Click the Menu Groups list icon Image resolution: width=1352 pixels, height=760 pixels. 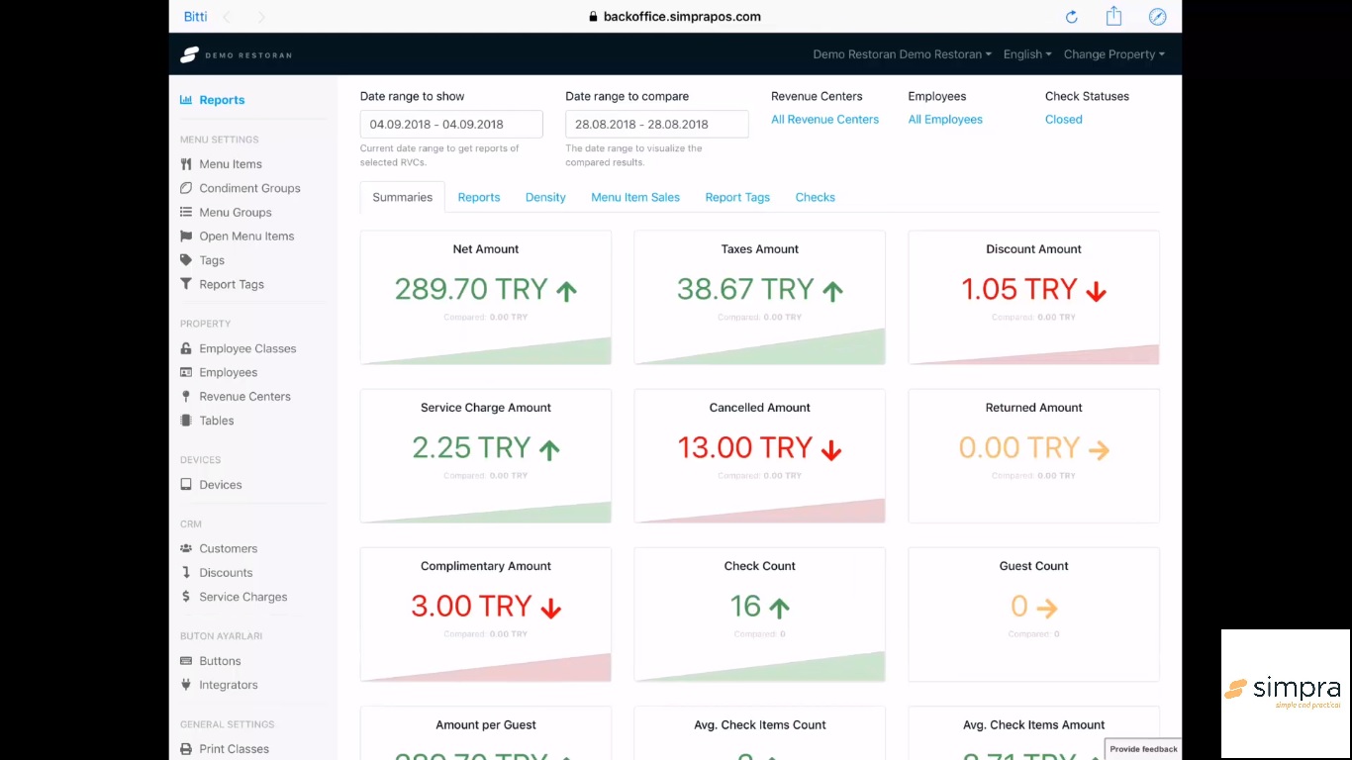(186, 212)
